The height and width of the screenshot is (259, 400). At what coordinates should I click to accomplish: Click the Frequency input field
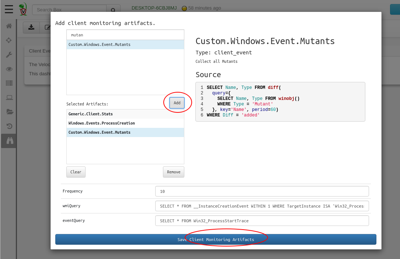[262, 191]
